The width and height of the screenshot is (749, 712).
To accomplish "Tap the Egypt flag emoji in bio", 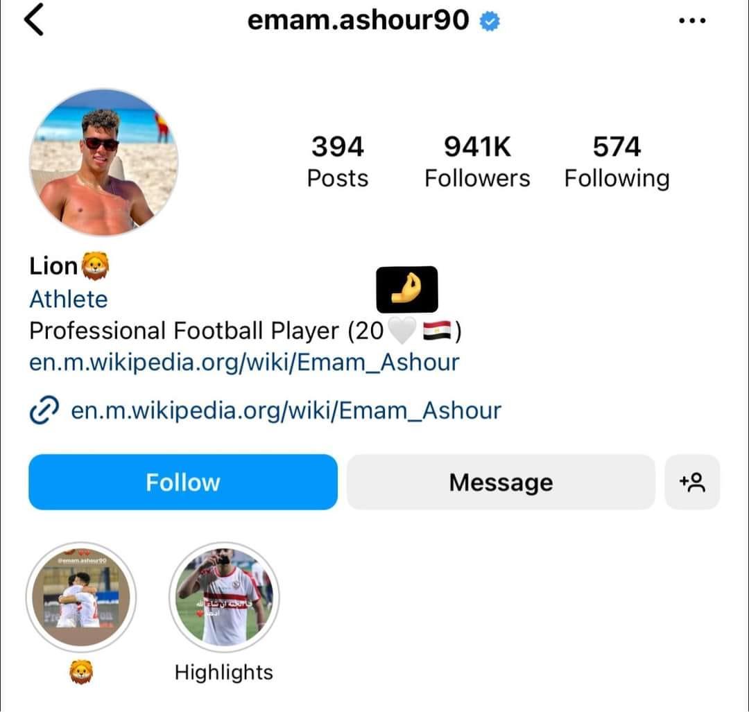I will point(437,331).
